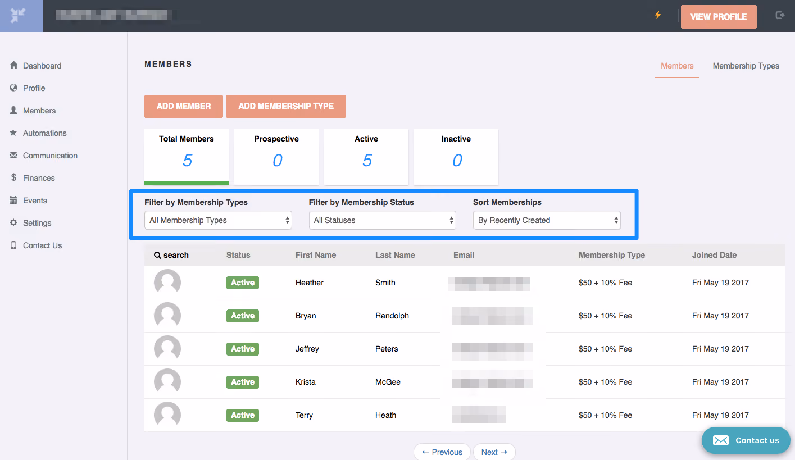Click the Automations star icon

(14, 133)
